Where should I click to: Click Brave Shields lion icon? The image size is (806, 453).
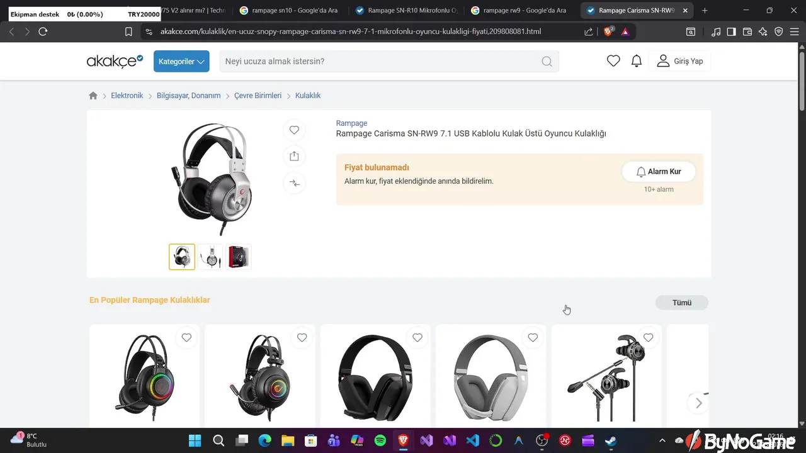click(x=608, y=31)
